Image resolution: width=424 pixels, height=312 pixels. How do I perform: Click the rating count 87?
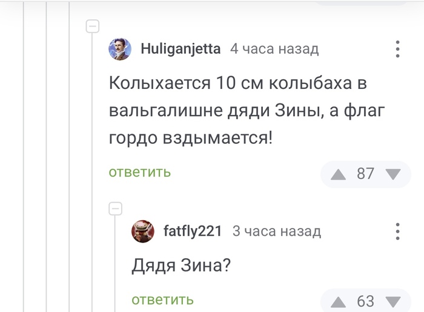[365, 174]
